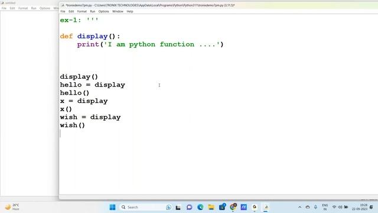378x213 pixels.
Task: Click the line 'wish = display'
Action: click(90, 117)
